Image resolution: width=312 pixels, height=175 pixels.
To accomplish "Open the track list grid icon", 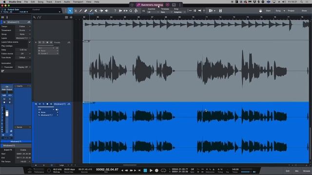I will [x=66, y=17].
